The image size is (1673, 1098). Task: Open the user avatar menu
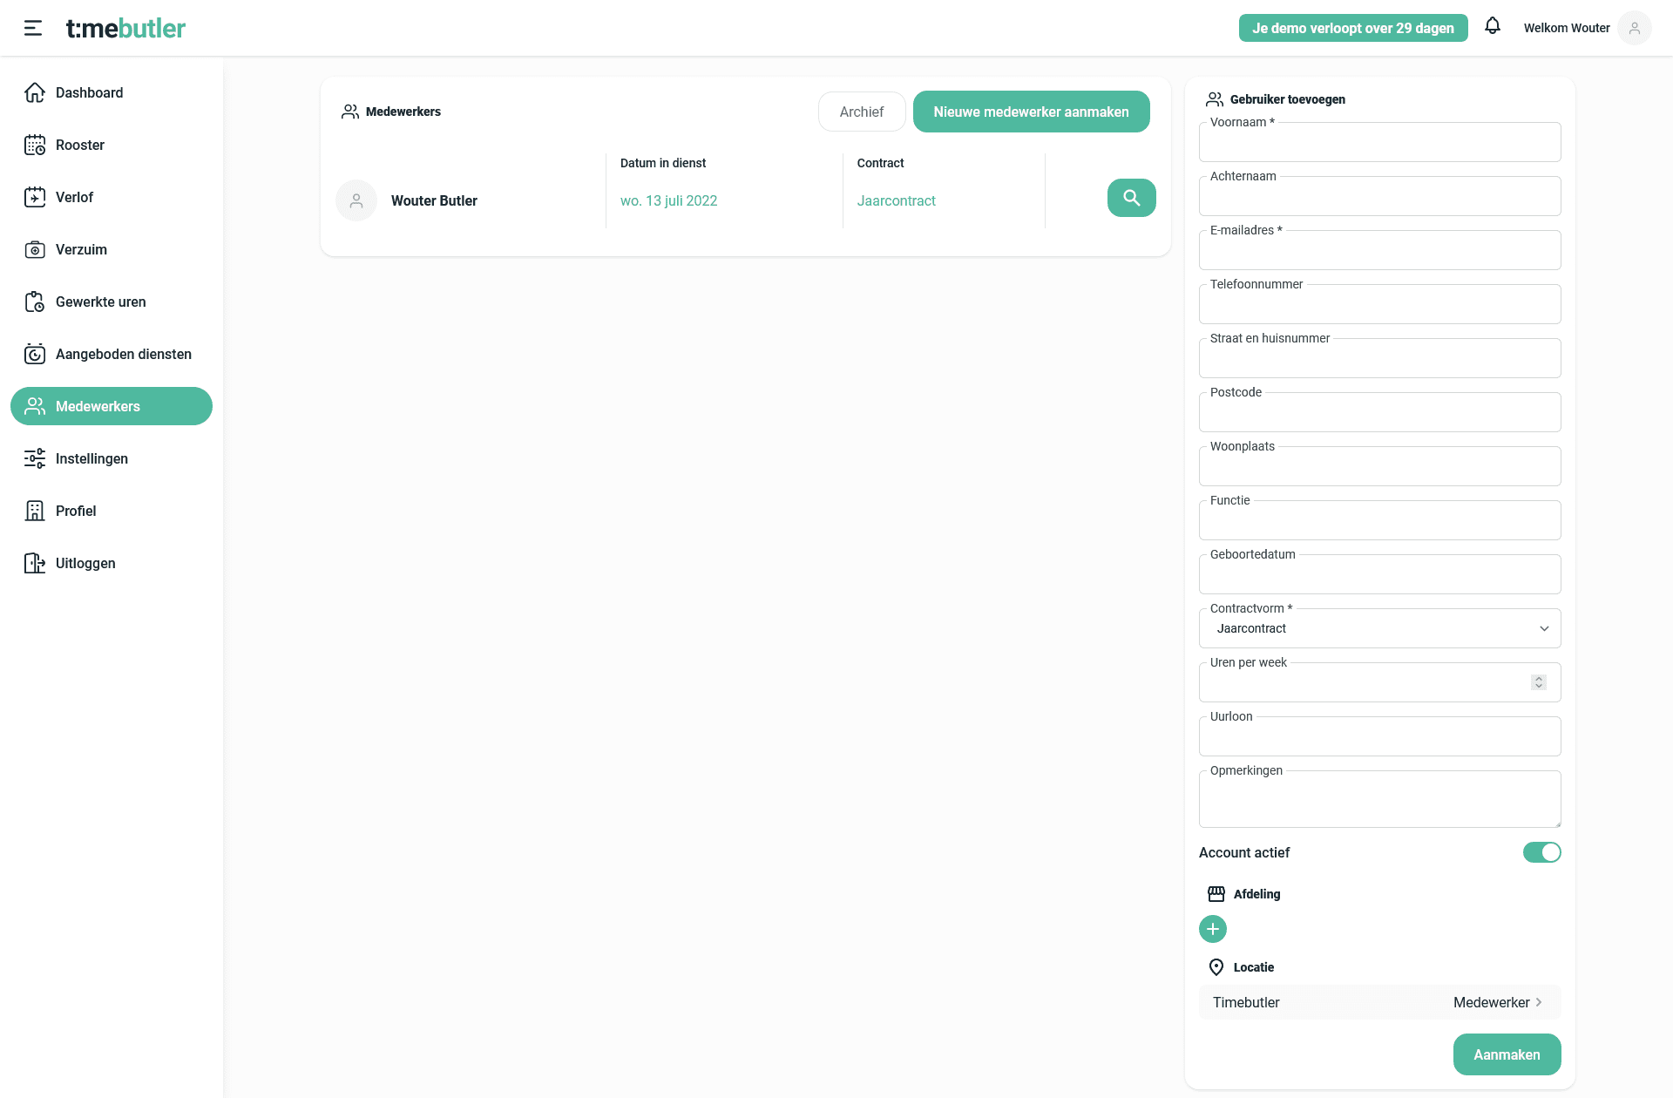[1635, 28]
